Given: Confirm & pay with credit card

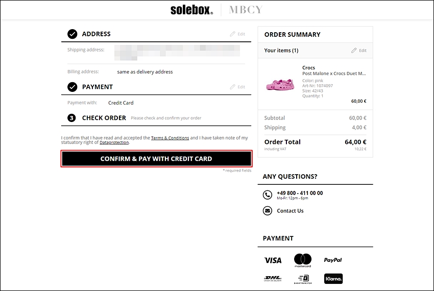Looking at the screenshot, I should pyautogui.click(x=156, y=159).
